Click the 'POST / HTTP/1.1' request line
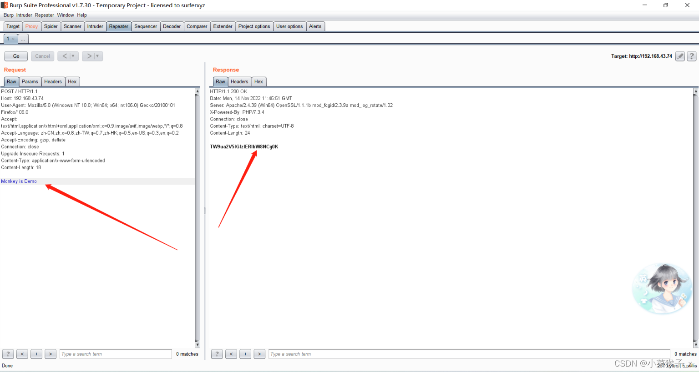 (20, 91)
